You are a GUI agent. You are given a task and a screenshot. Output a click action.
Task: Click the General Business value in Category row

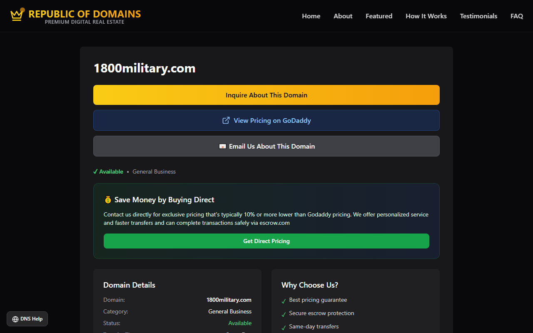click(x=230, y=311)
